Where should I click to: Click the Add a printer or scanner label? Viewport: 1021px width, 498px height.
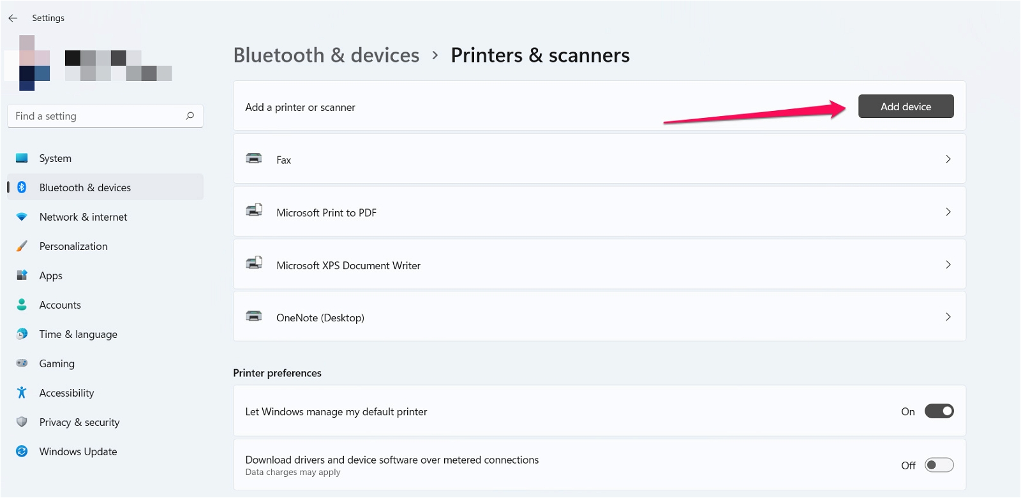300,107
